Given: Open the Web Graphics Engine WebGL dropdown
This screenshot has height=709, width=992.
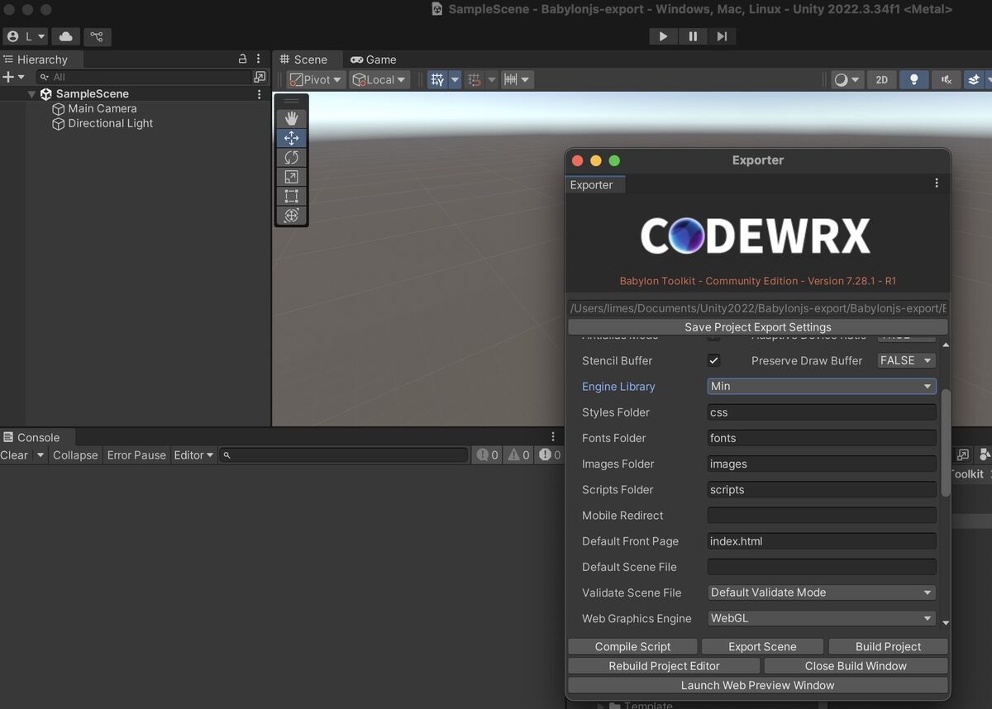Looking at the screenshot, I should [x=822, y=618].
